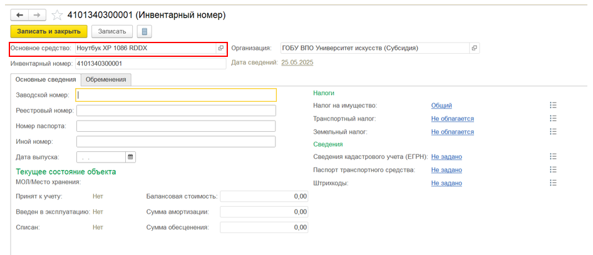The height and width of the screenshot is (255, 593).
Task: Open the Не облагается link for Земельный налог
Action: [x=453, y=132]
